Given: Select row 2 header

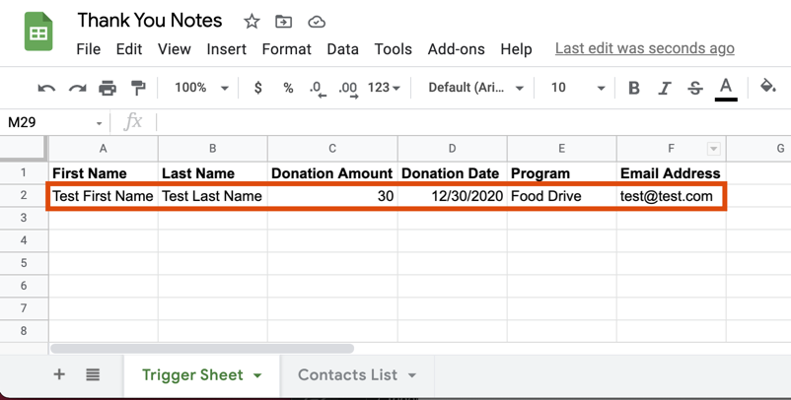Looking at the screenshot, I should pos(24,195).
